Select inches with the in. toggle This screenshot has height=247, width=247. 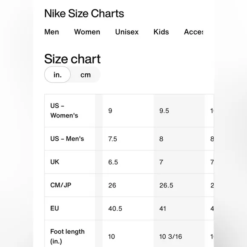coord(57,75)
